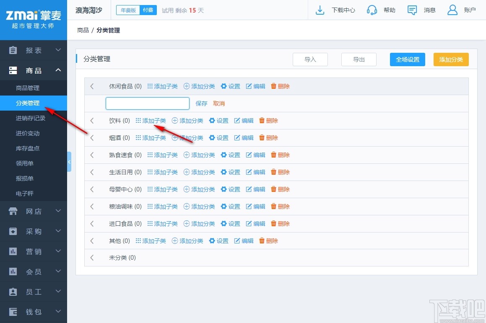486x323 pixels.
Task: Open the 消息 message icon
Action: tap(412, 10)
